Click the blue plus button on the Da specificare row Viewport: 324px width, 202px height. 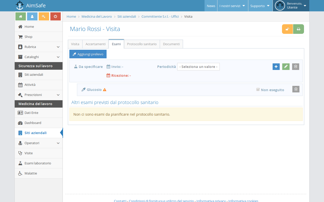[276, 67]
